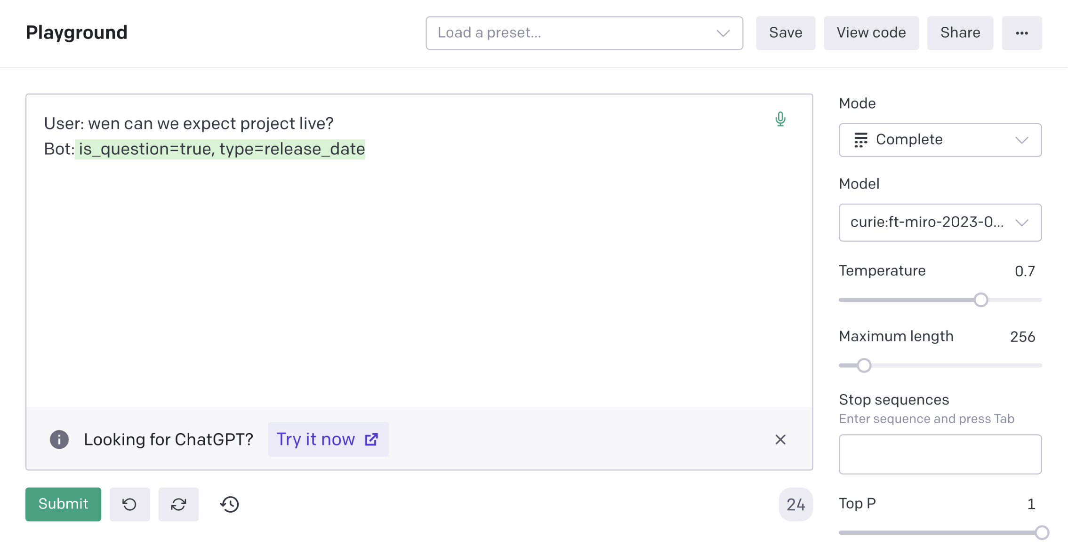Click into the Stop sequences input field
1068x547 pixels.
pos(940,454)
